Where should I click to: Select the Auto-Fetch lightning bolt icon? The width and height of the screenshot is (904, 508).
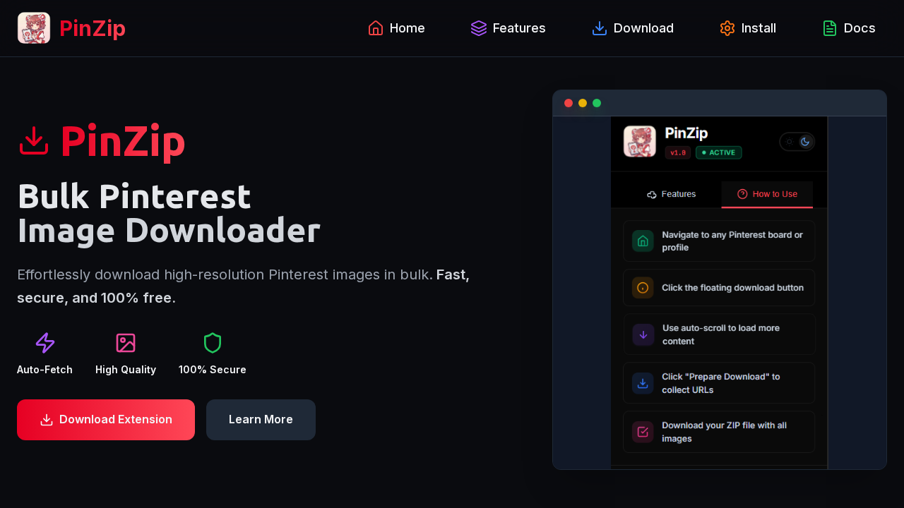tap(44, 343)
